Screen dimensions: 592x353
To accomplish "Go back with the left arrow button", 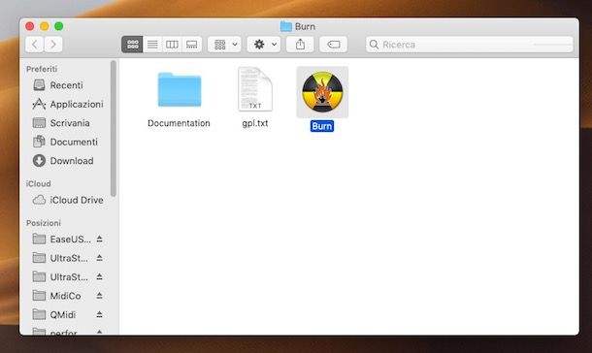I will click(x=34, y=45).
